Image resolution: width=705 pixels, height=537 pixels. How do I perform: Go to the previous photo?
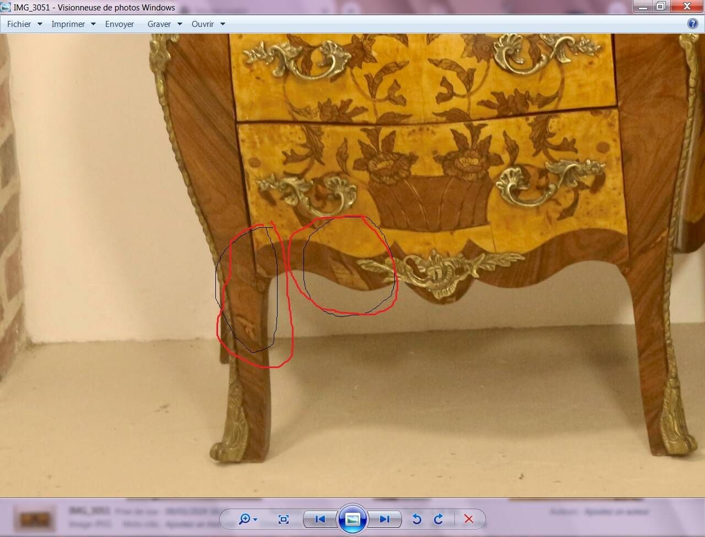[x=320, y=519]
